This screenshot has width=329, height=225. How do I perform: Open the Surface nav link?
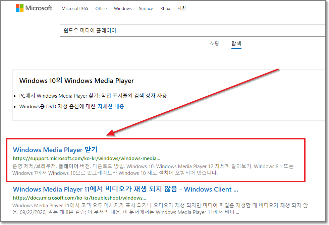coord(146,9)
